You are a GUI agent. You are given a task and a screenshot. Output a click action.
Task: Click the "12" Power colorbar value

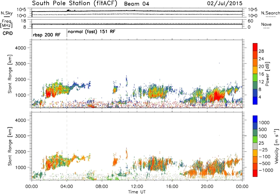261,82
